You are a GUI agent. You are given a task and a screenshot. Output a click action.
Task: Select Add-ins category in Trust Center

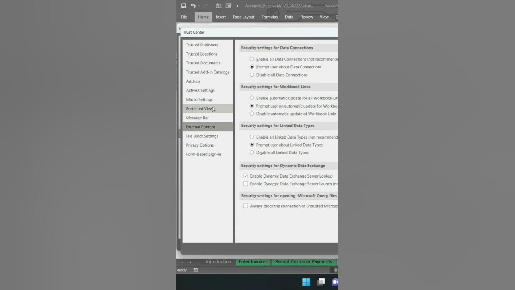click(208, 81)
